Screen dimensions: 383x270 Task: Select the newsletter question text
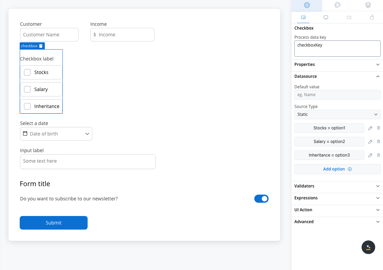(x=69, y=199)
